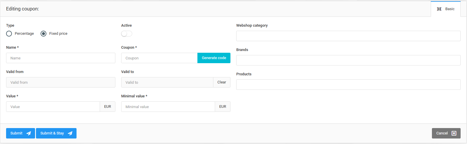Open the Valid from date field

[x=61, y=82]
